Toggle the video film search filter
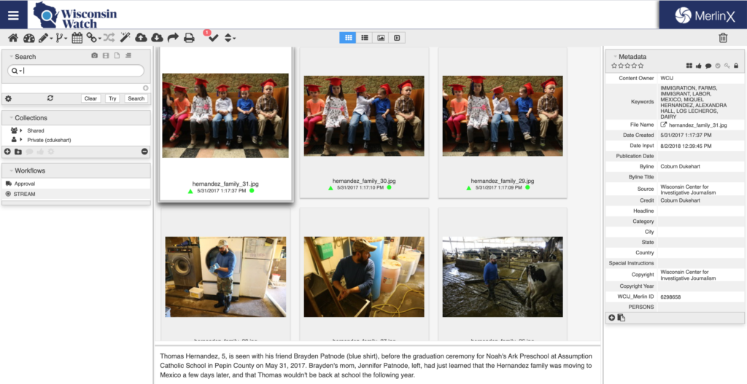 pos(106,55)
